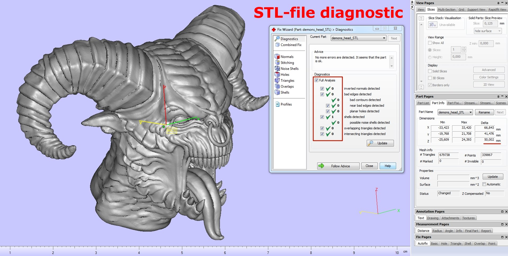Open the Combined Fix page in Fix Wizard
The image size is (508, 256).
[288, 45]
